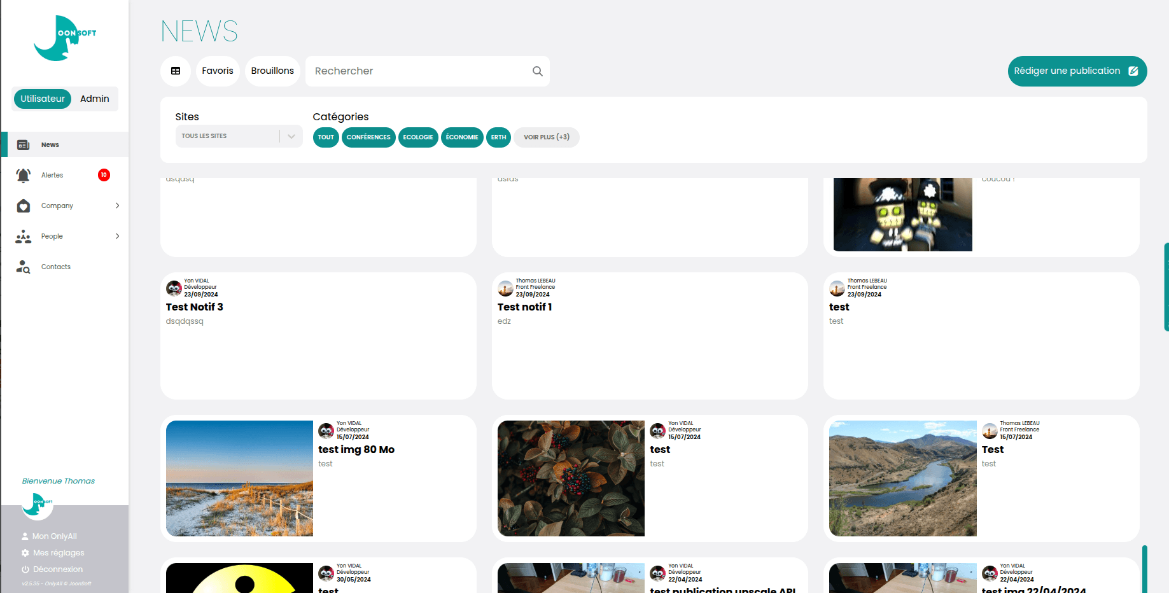The height and width of the screenshot is (593, 1169).
Task: Activate the ECOLOGIE category filter
Action: pyautogui.click(x=418, y=137)
